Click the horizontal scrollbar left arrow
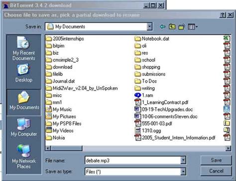The image size is (236, 181). pos(48,148)
